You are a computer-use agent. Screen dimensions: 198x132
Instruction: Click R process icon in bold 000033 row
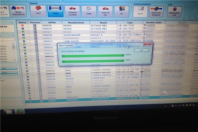point(38,56)
